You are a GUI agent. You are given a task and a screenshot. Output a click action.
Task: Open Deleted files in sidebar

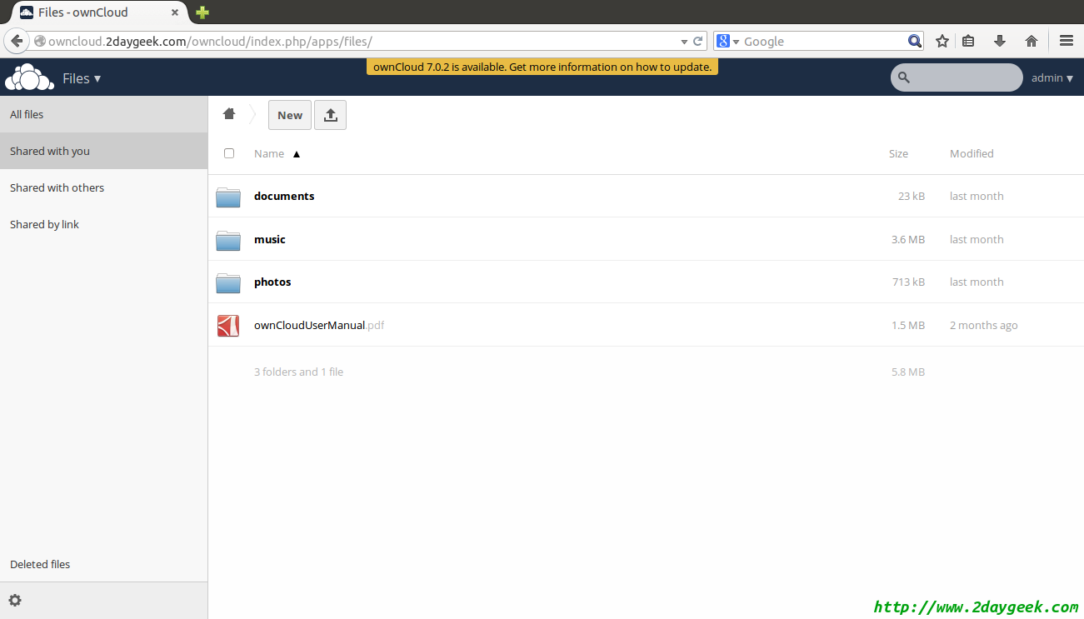pyautogui.click(x=40, y=564)
